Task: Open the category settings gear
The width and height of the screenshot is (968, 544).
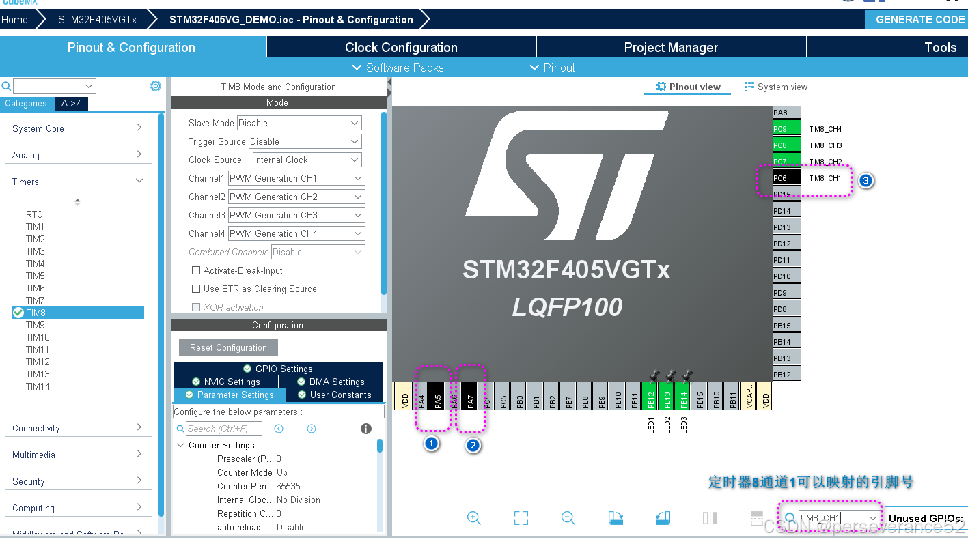Action: [x=156, y=86]
